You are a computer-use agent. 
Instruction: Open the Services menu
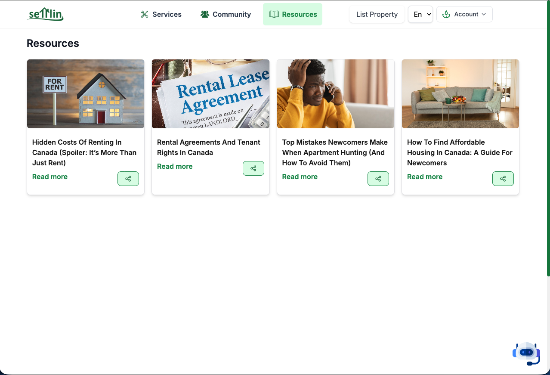[161, 14]
